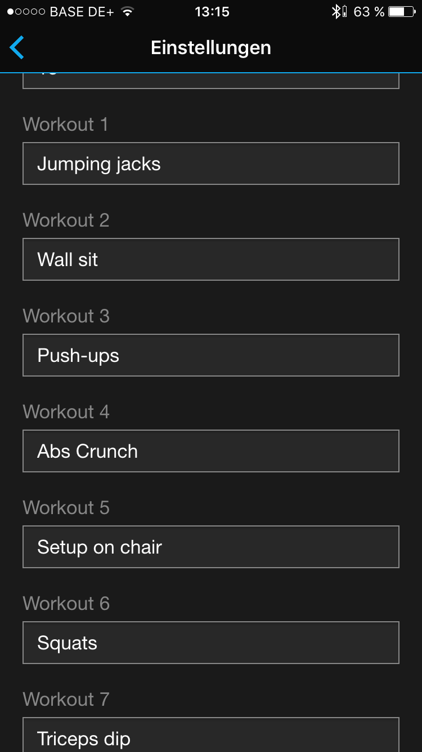Tap the Bluetooth status icon
This screenshot has height=752, width=422.
pyautogui.click(x=338, y=12)
